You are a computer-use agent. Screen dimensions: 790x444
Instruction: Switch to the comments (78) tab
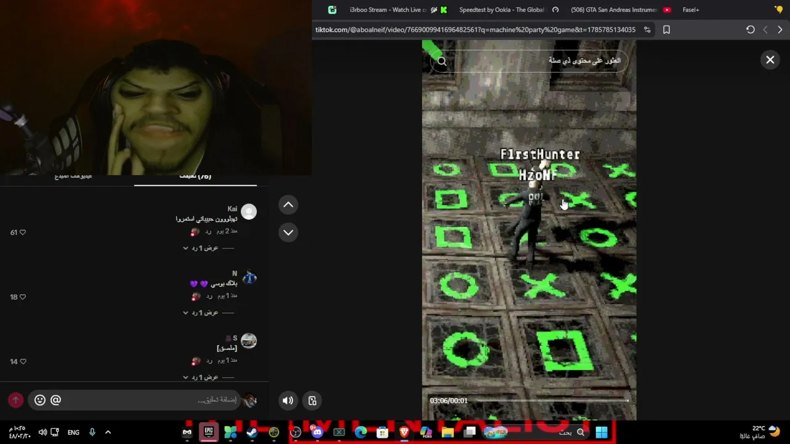(x=195, y=177)
